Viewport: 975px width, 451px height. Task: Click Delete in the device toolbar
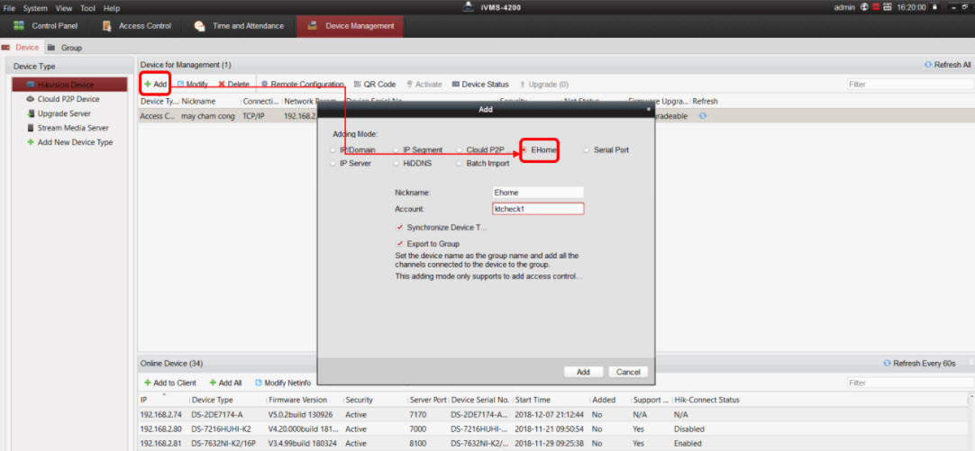233,84
